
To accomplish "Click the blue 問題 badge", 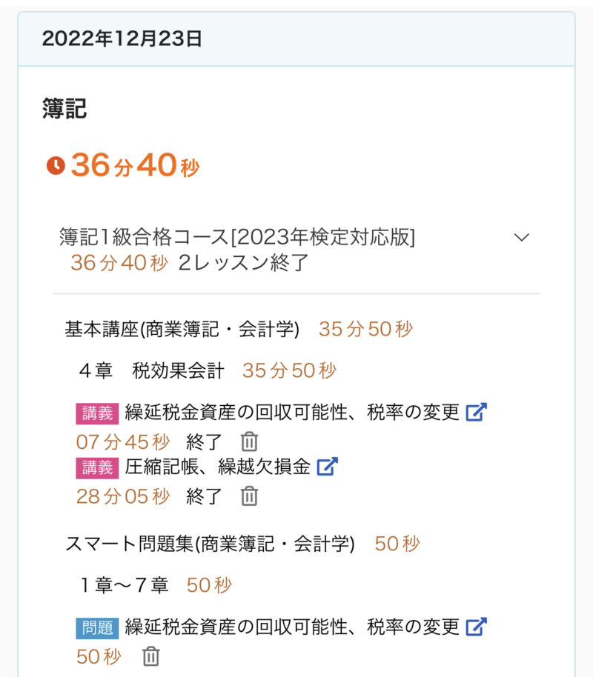I will [97, 627].
